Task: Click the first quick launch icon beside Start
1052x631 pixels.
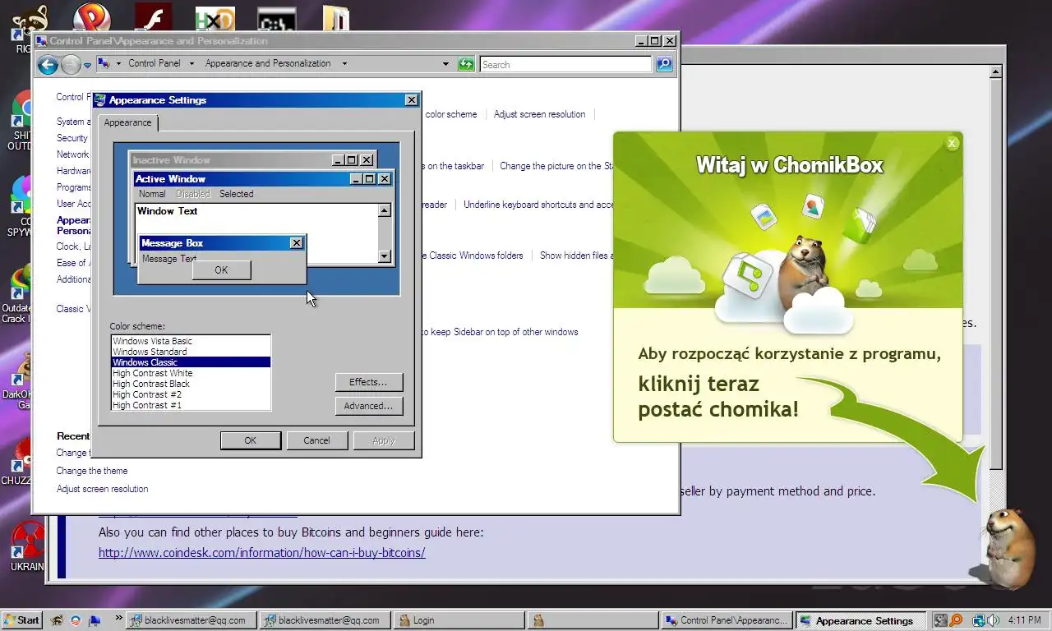Action: (57, 620)
